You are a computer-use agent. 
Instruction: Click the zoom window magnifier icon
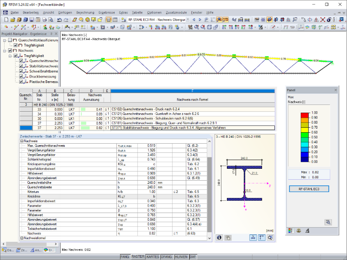(197, 27)
